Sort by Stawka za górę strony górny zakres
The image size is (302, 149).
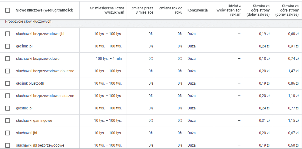(x=287, y=10)
